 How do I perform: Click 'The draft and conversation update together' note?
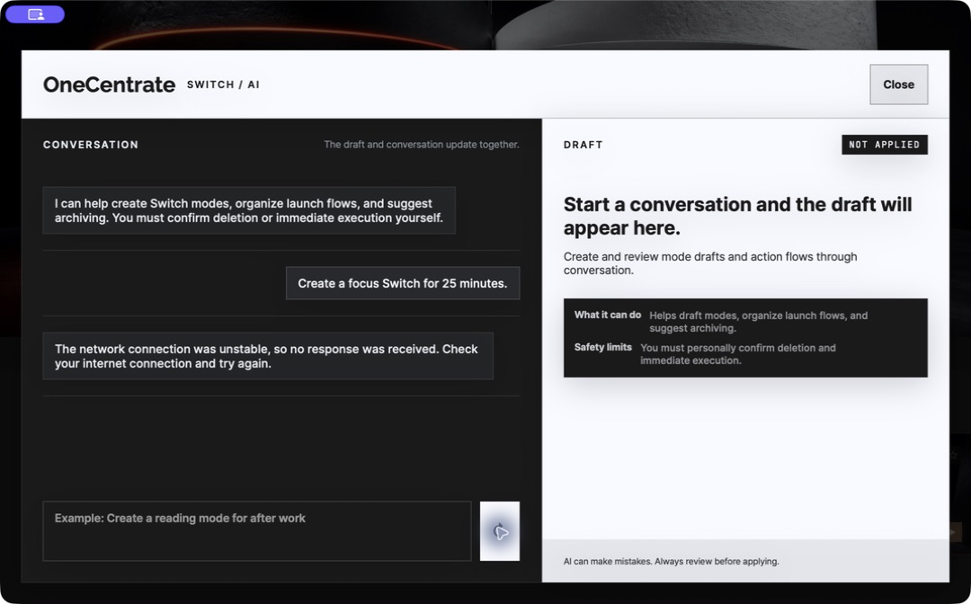422,145
